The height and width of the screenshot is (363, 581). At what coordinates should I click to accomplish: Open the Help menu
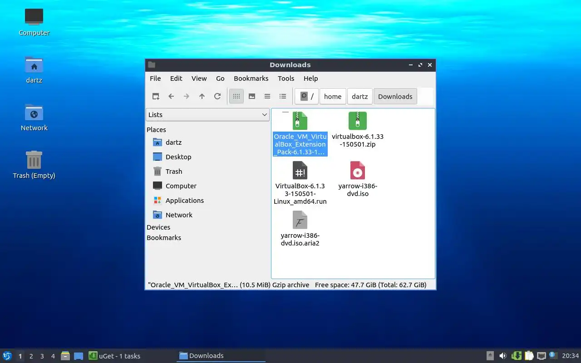310,78
